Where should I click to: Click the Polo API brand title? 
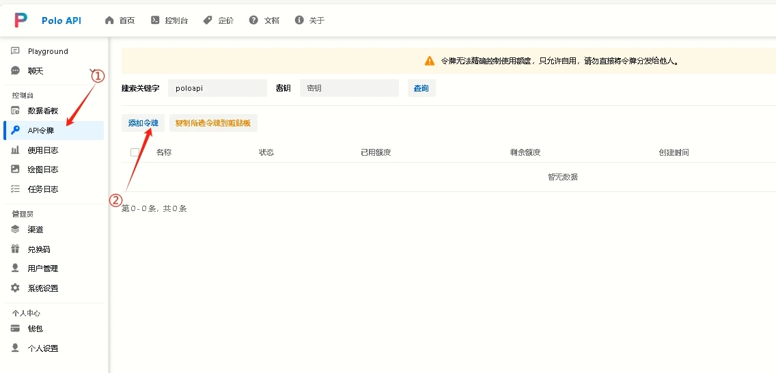(x=61, y=20)
